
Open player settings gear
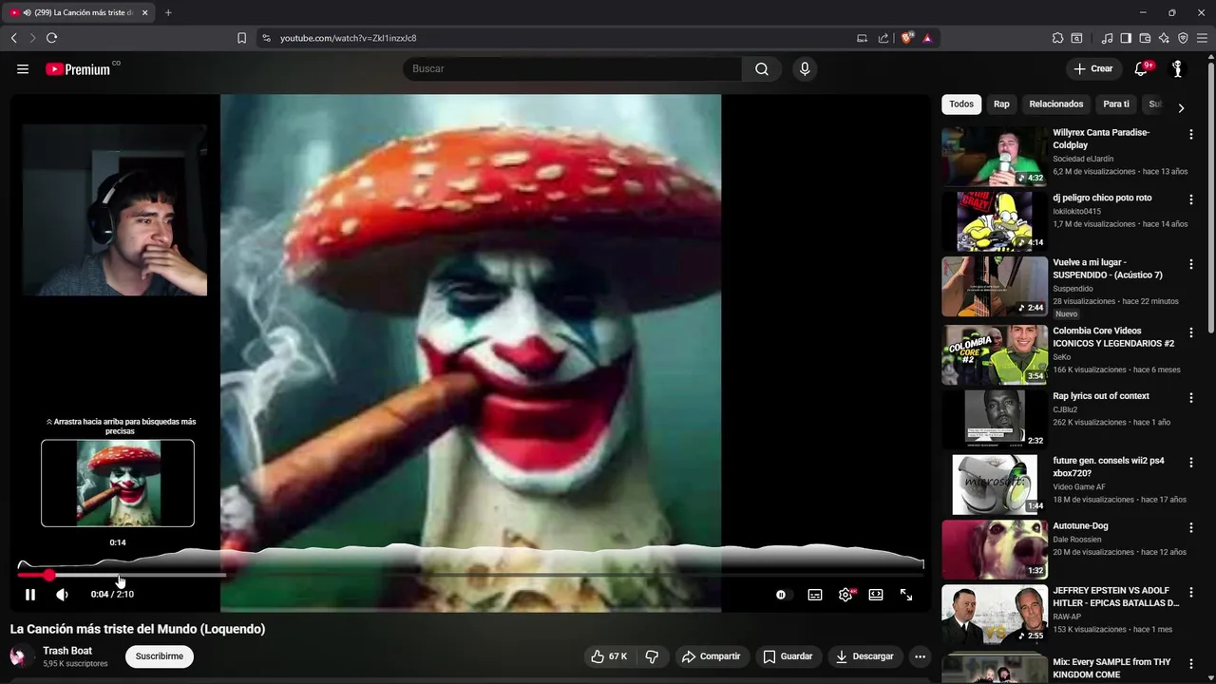pyautogui.click(x=845, y=595)
